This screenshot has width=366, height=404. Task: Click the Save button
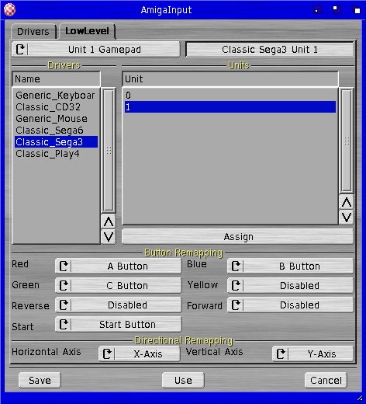click(40, 380)
